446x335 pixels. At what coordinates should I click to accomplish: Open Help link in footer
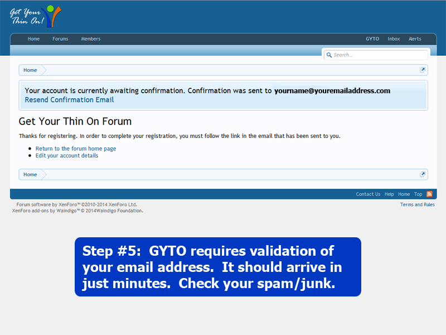tap(389, 194)
